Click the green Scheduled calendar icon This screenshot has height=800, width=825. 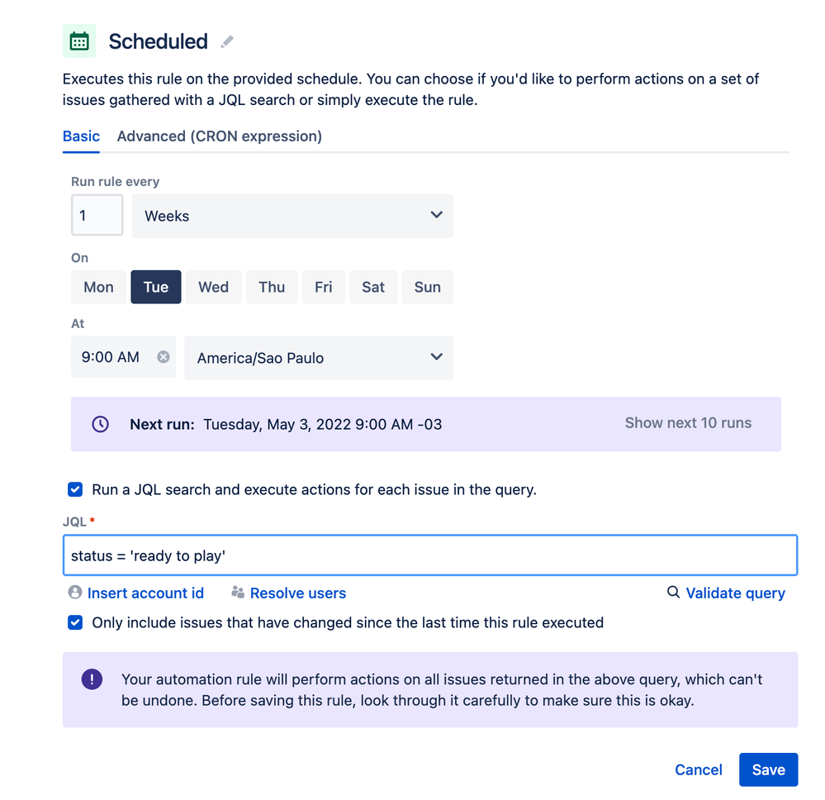[79, 40]
